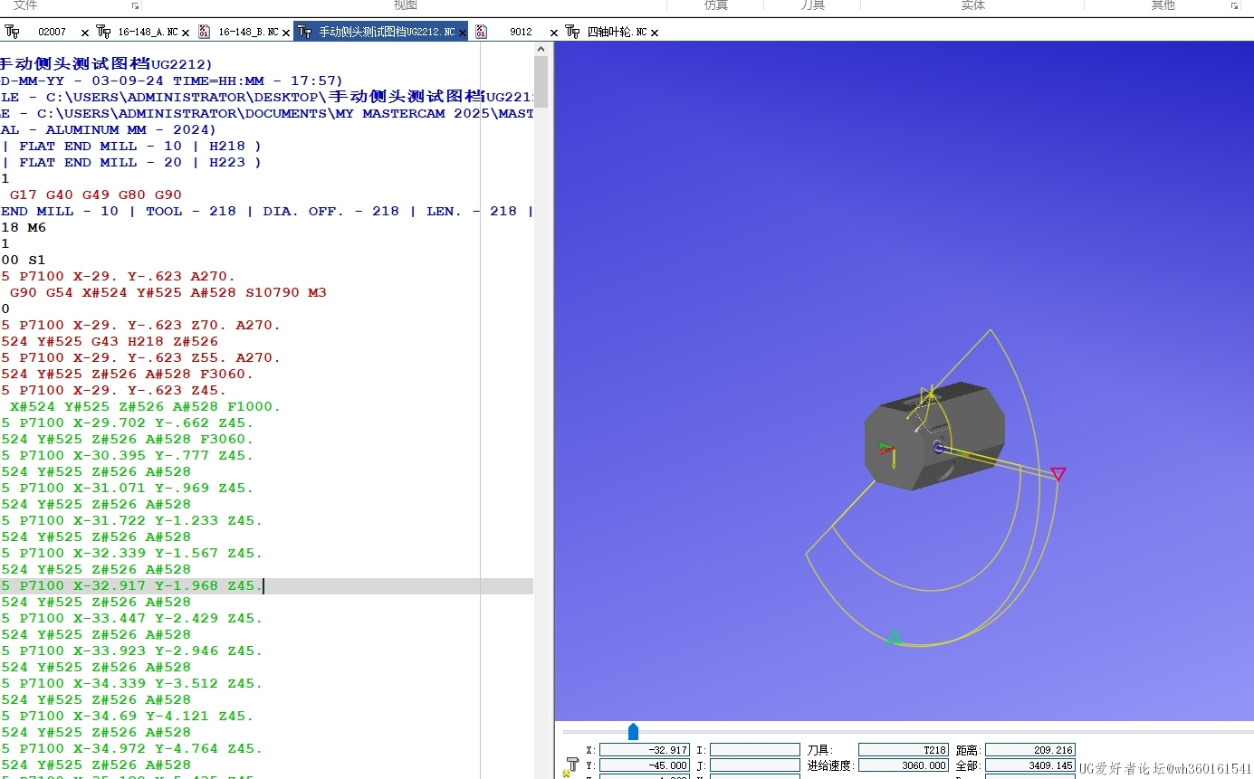
Task: Click the line X-33.447 Y-2.429 Z45.
Action: pos(131,619)
